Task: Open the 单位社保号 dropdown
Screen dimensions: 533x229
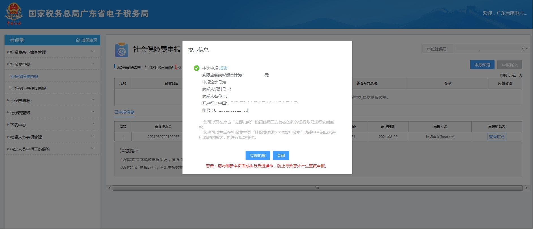Action: tap(527, 49)
